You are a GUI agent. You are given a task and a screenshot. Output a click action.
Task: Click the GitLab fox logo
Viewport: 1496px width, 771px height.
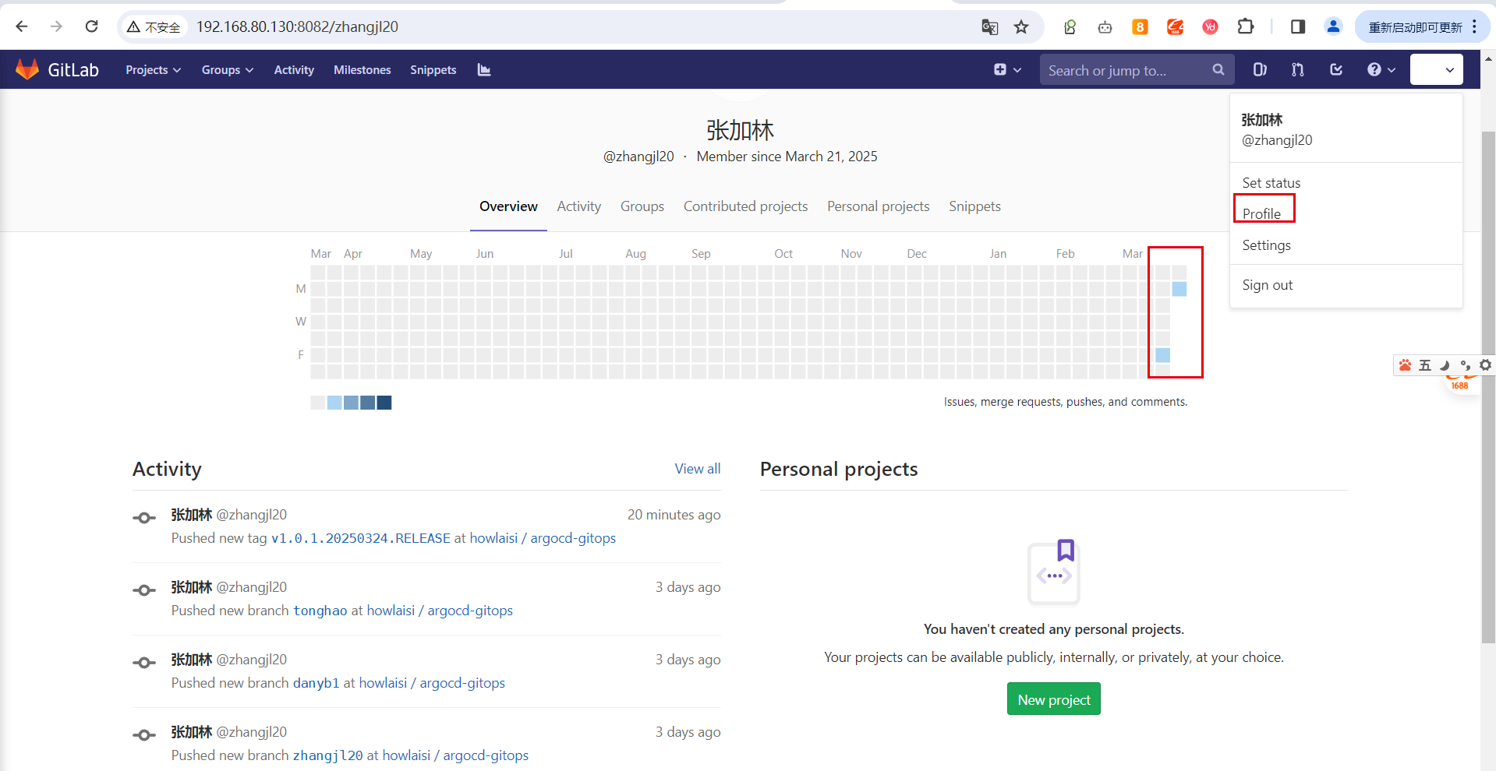point(27,69)
